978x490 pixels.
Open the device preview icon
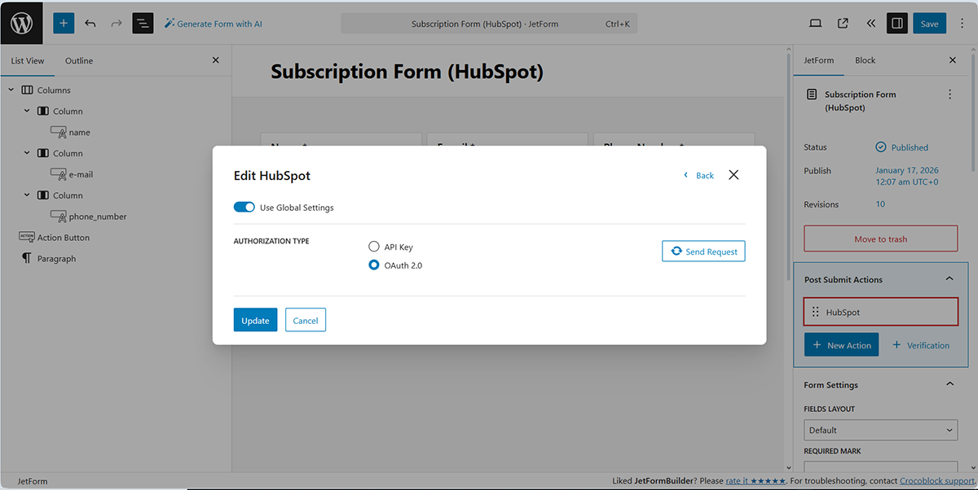(x=816, y=24)
